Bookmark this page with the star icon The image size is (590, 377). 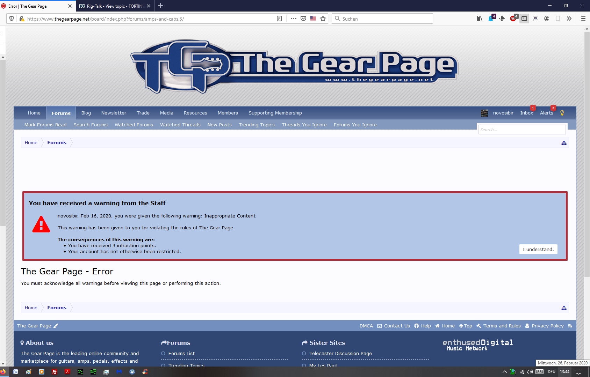tap(323, 19)
